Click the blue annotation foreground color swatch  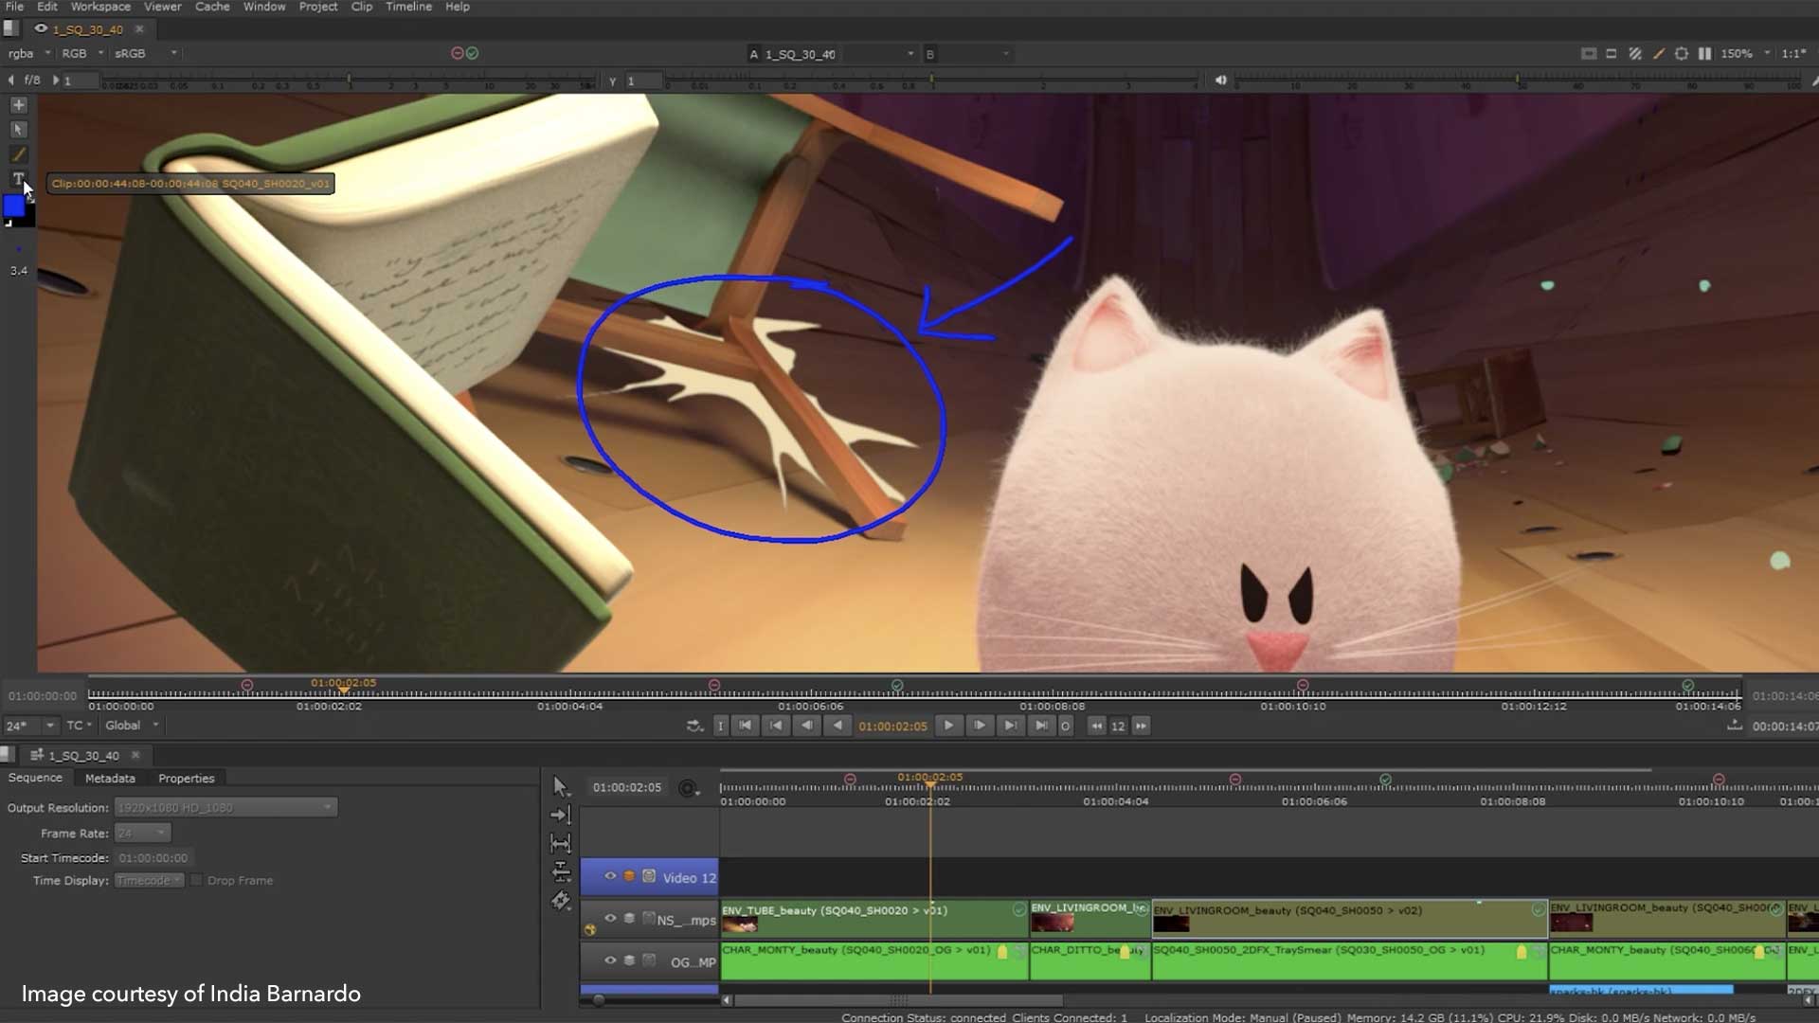pyautogui.click(x=14, y=206)
